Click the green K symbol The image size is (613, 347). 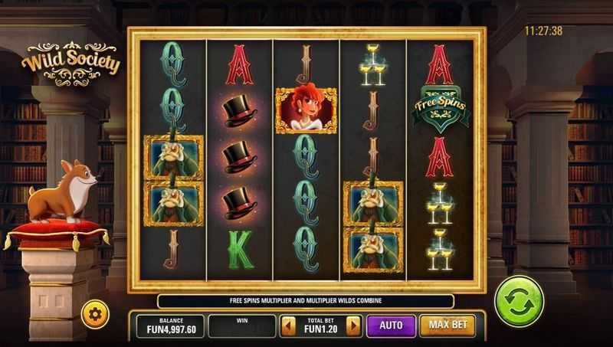tap(240, 250)
